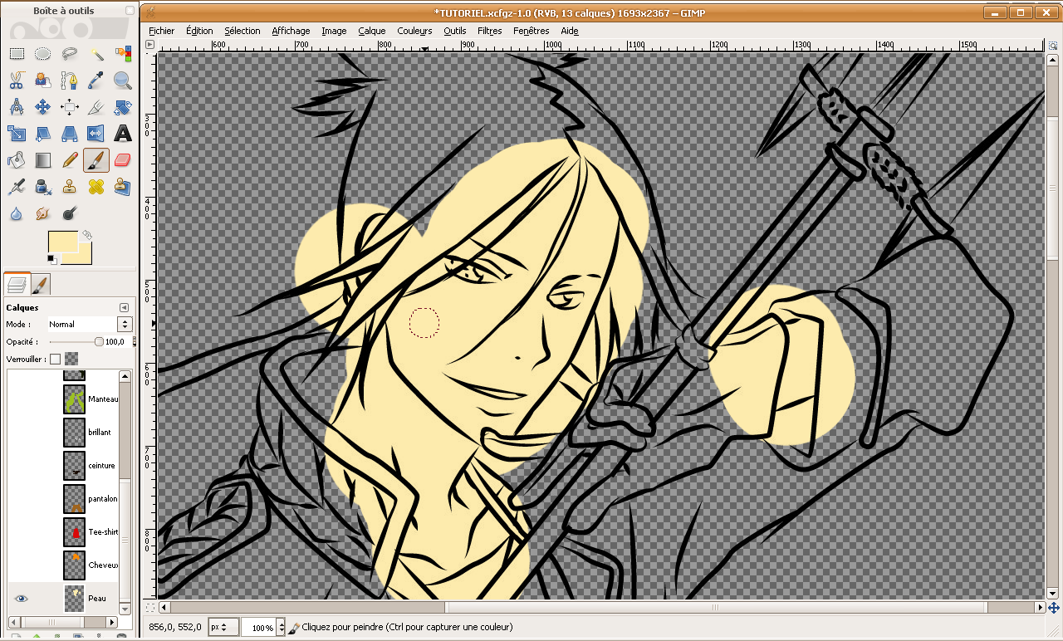Select the Fuzzy Select magic wand tool
1063x641 pixels.
pyautogui.click(x=96, y=54)
